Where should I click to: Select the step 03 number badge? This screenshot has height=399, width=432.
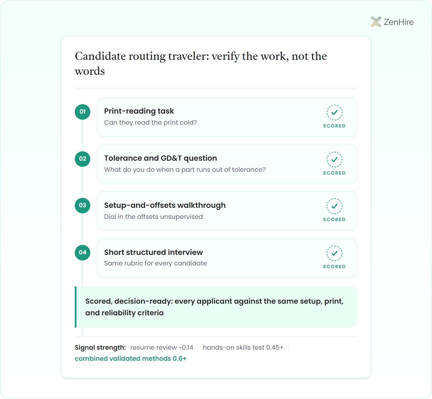pos(83,206)
